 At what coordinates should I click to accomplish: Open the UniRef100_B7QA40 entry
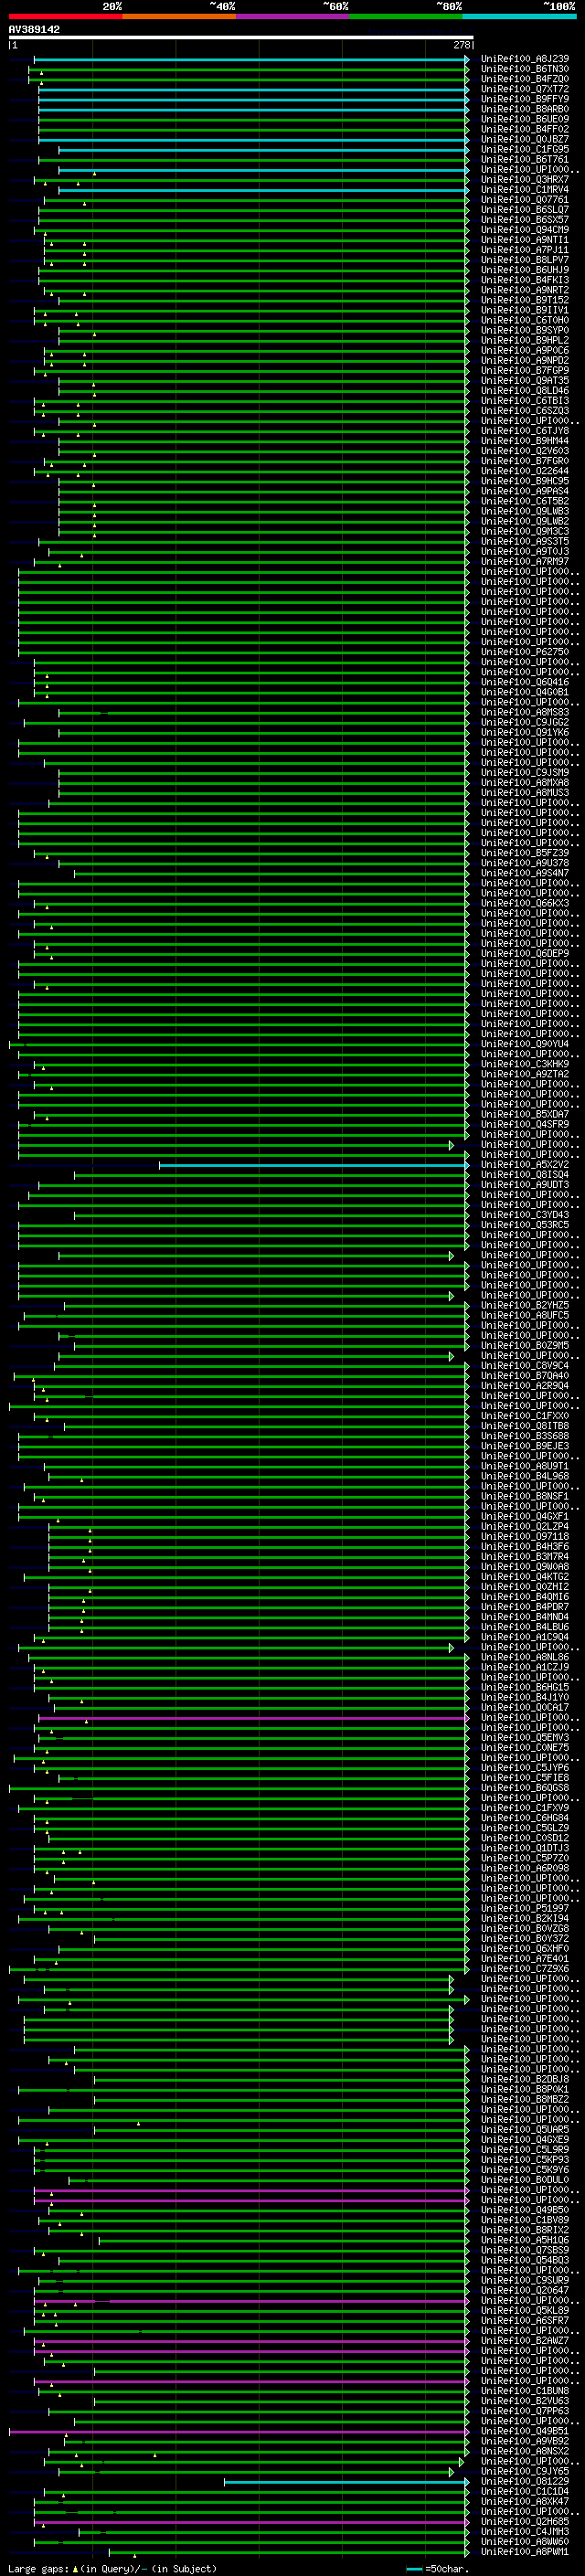coord(525,1376)
